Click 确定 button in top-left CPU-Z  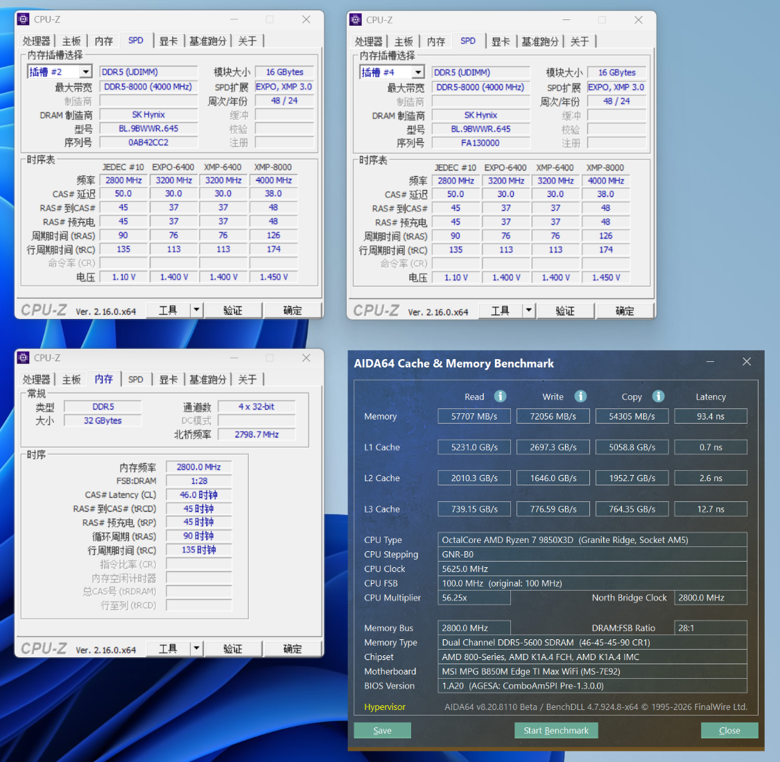293,311
